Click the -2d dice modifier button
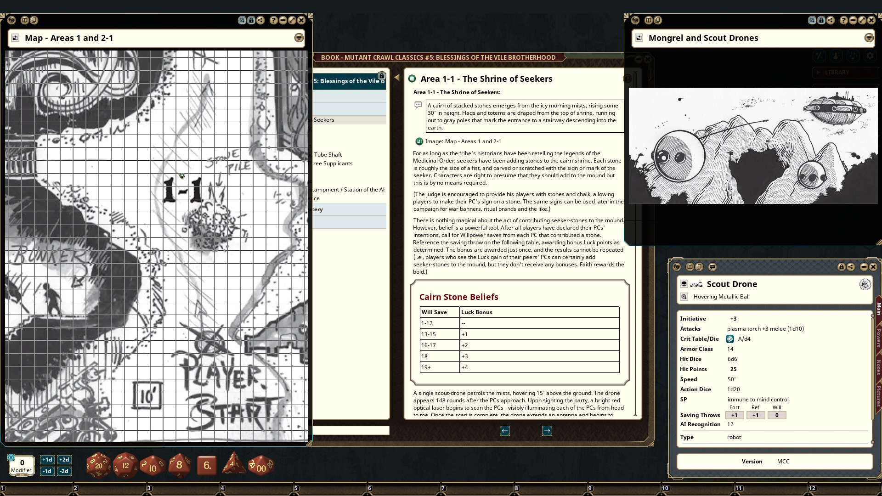 point(64,471)
